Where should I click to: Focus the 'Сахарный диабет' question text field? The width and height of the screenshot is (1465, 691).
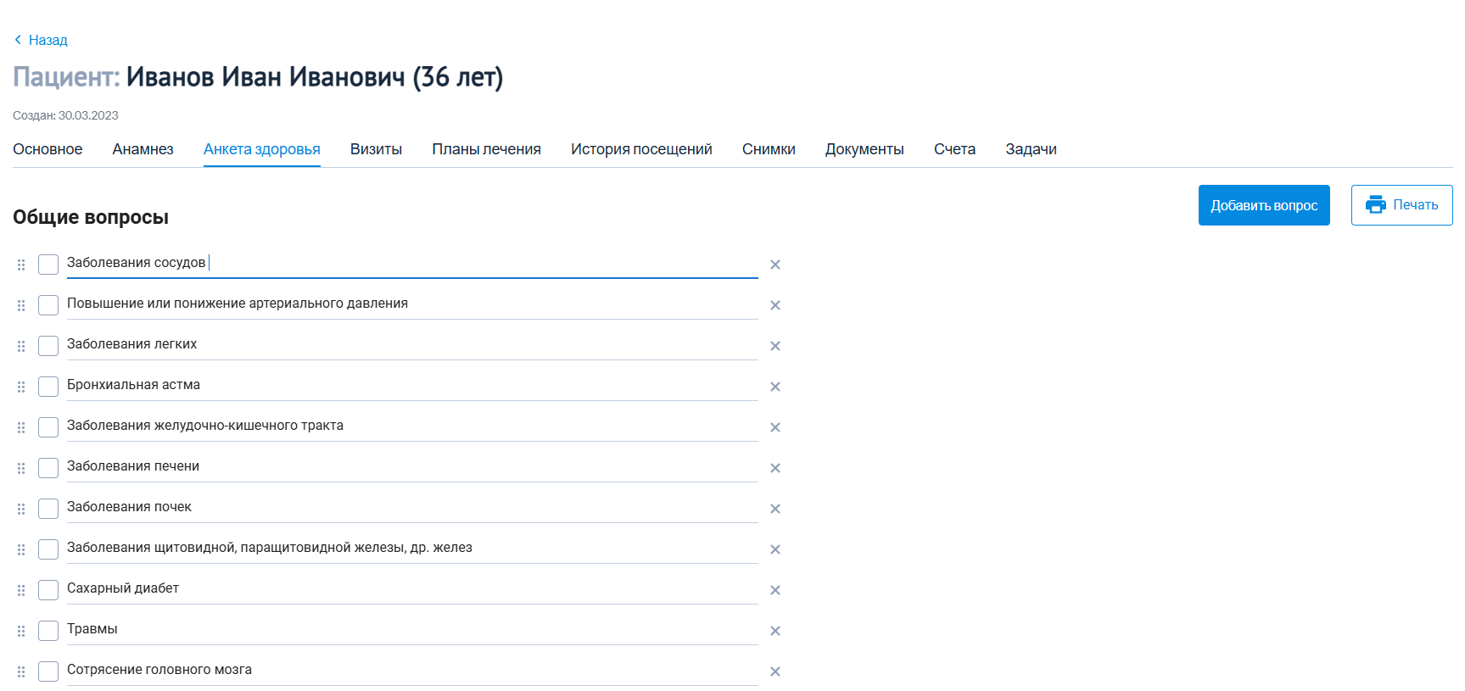[412, 589]
